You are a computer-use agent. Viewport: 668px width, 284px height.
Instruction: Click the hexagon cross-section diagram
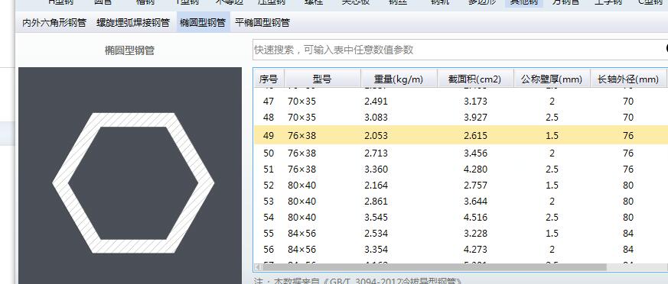[x=133, y=183]
